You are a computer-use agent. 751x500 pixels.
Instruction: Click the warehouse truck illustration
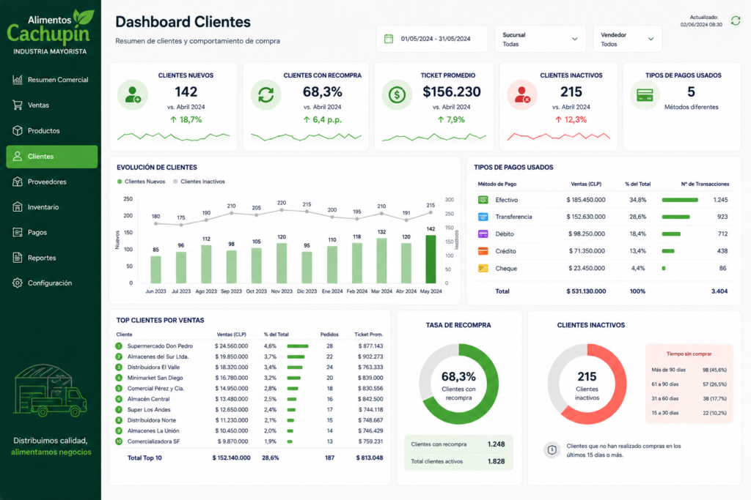click(x=51, y=390)
